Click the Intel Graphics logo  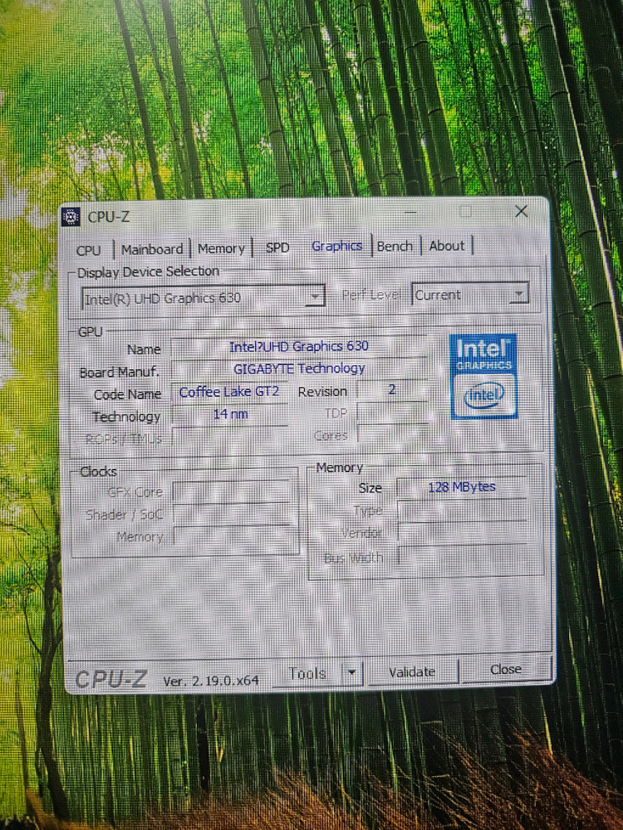coord(483,376)
